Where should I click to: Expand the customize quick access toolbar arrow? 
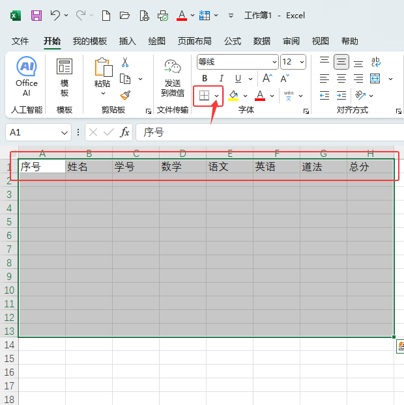pyautogui.click(x=231, y=16)
